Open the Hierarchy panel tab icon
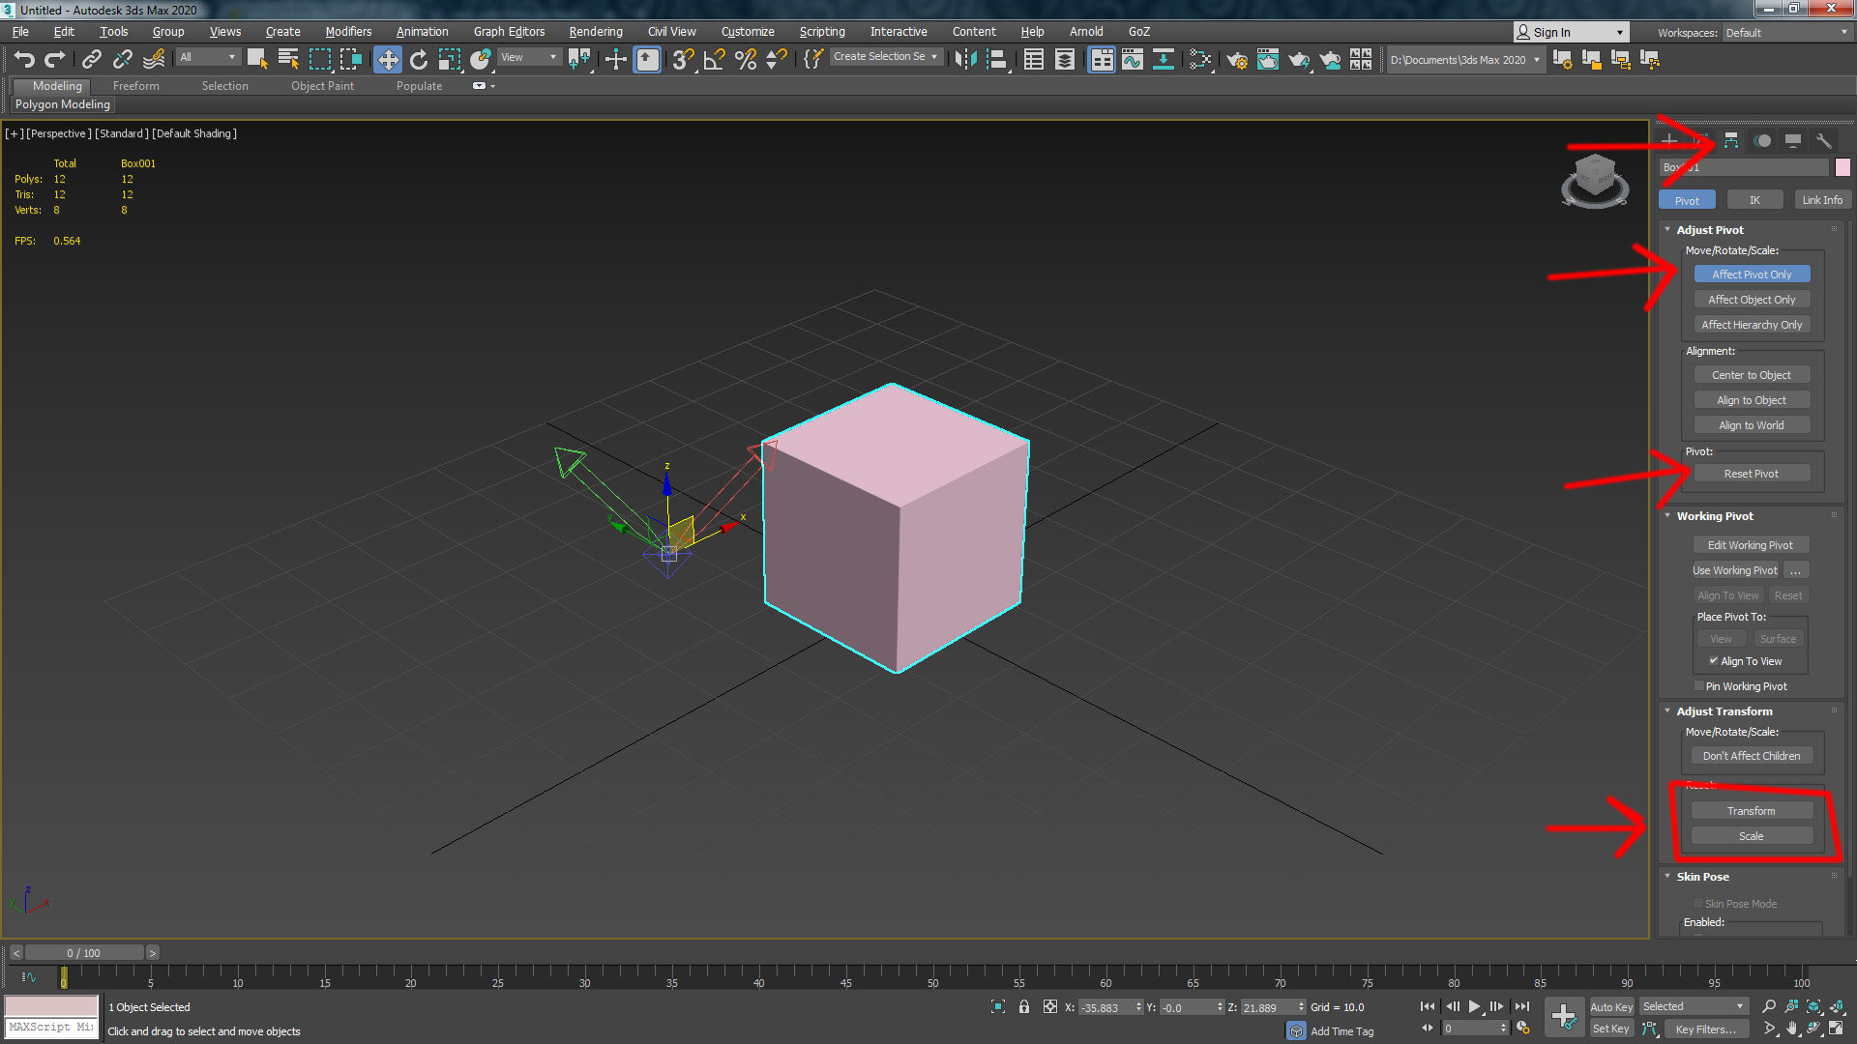This screenshot has height=1044, width=1857. coord(1731,140)
